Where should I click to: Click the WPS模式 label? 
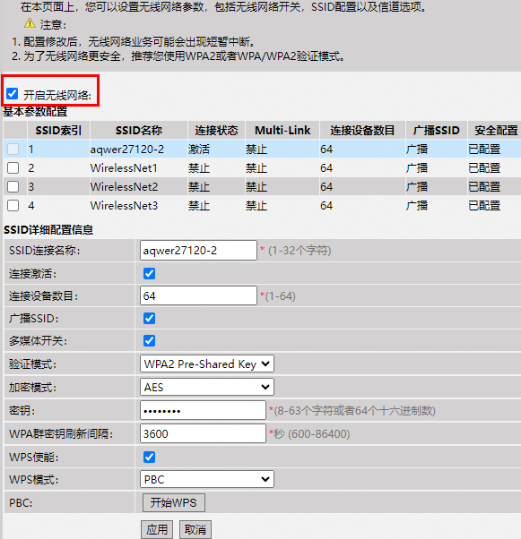tap(34, 480)
